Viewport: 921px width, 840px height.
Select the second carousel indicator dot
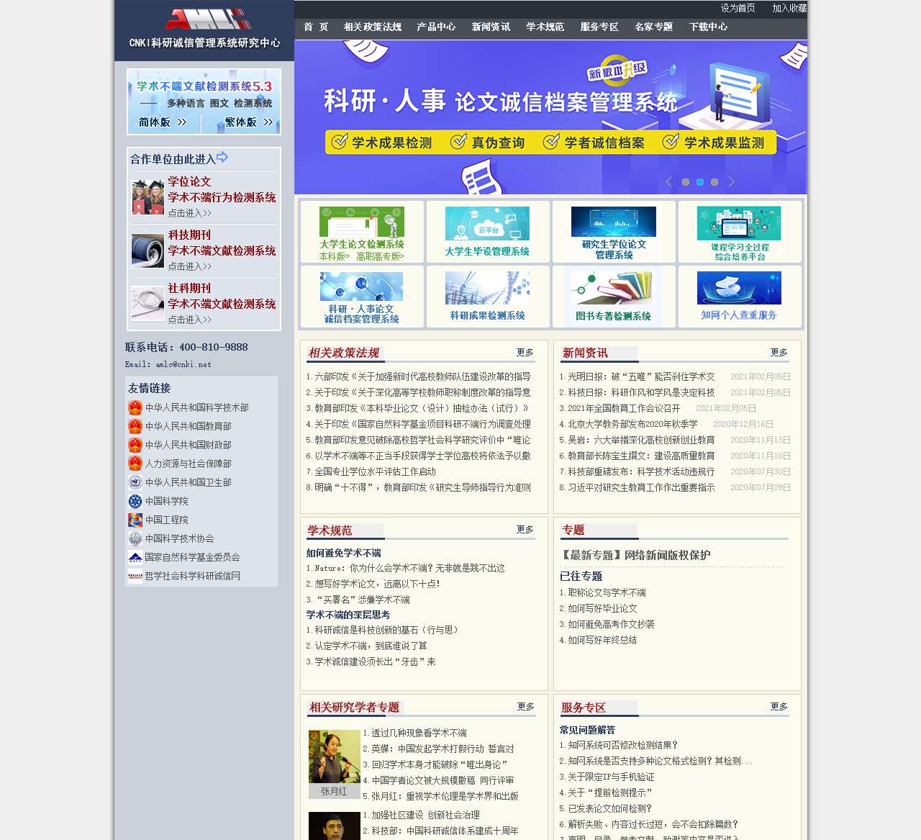point(699,182)
